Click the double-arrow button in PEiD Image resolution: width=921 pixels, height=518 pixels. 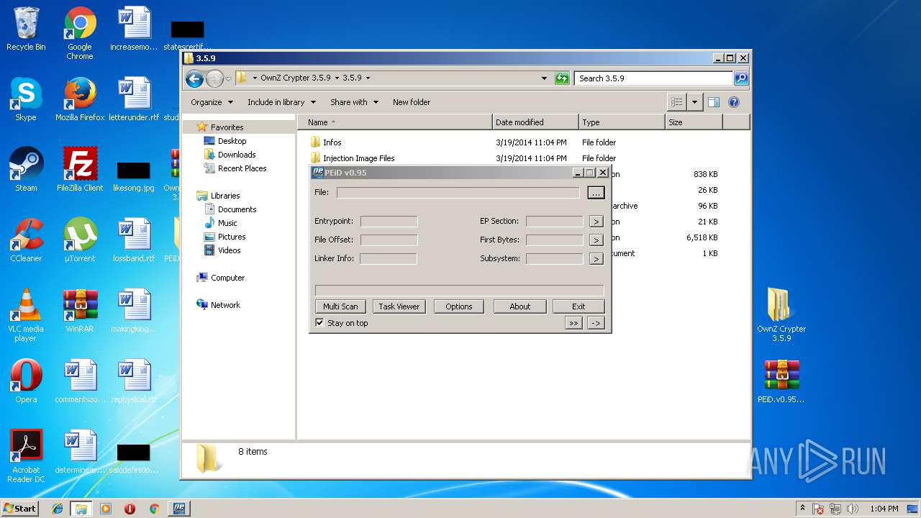(573, 324)
